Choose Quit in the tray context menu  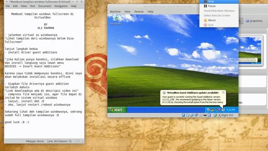tap(219, 25)
